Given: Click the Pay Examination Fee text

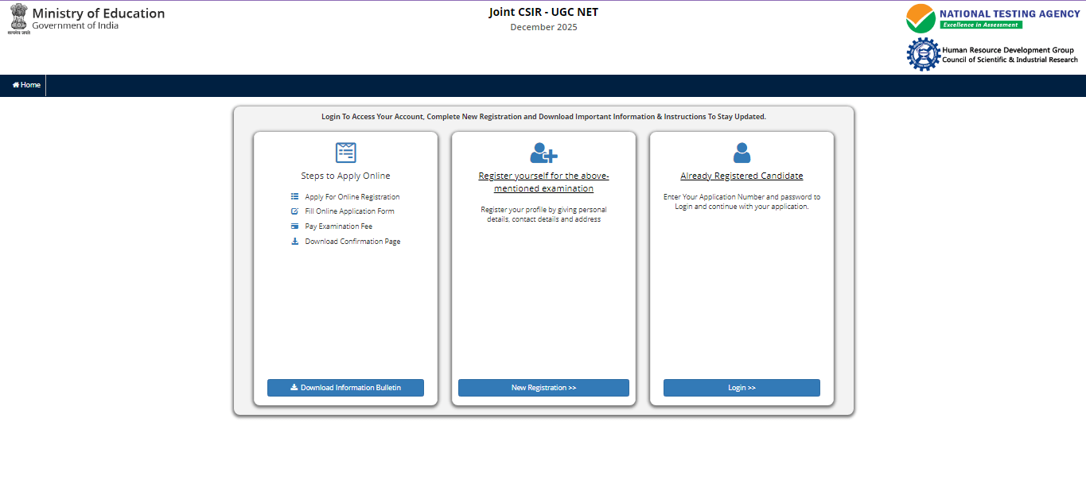Looking at the screenshot, I should pos(338,226).
